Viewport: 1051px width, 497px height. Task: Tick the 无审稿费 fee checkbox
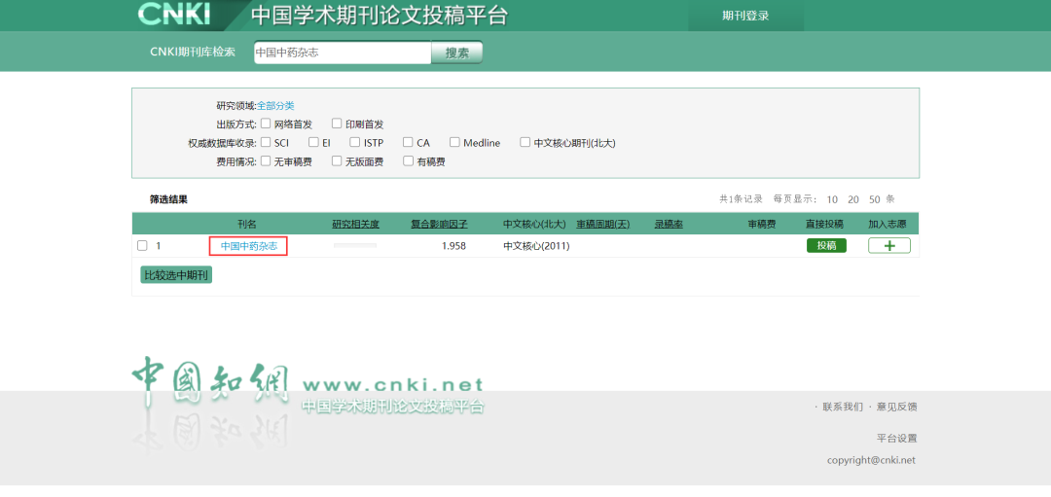pyautogui.click(x=266, y=161)
